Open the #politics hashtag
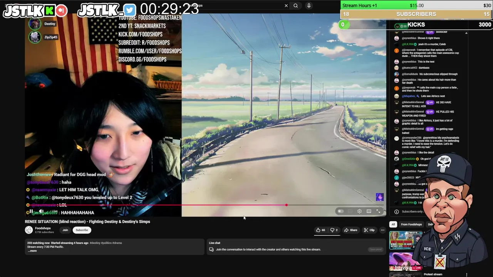The height and width of the screenshot is (277, 493). [x=107, y=243]
